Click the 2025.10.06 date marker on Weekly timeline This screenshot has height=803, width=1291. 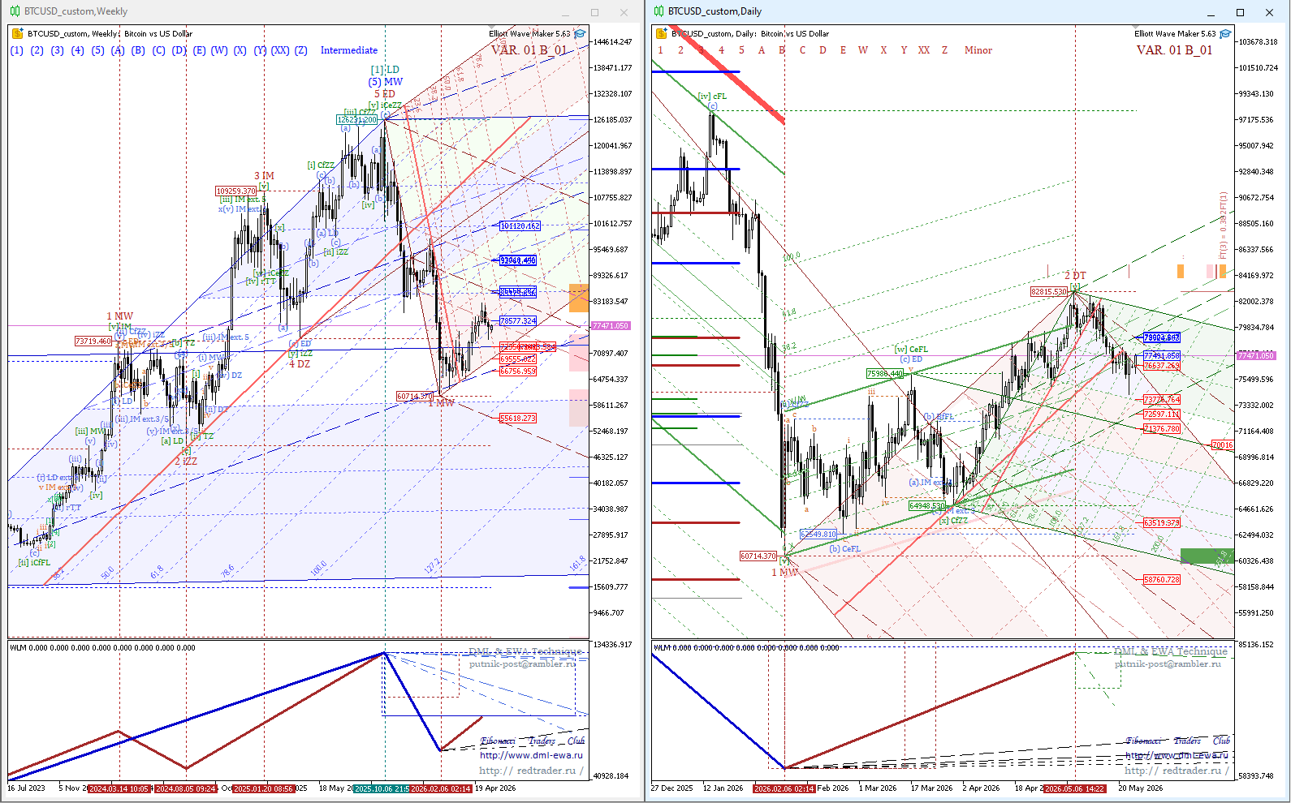[x=381, y=788]
